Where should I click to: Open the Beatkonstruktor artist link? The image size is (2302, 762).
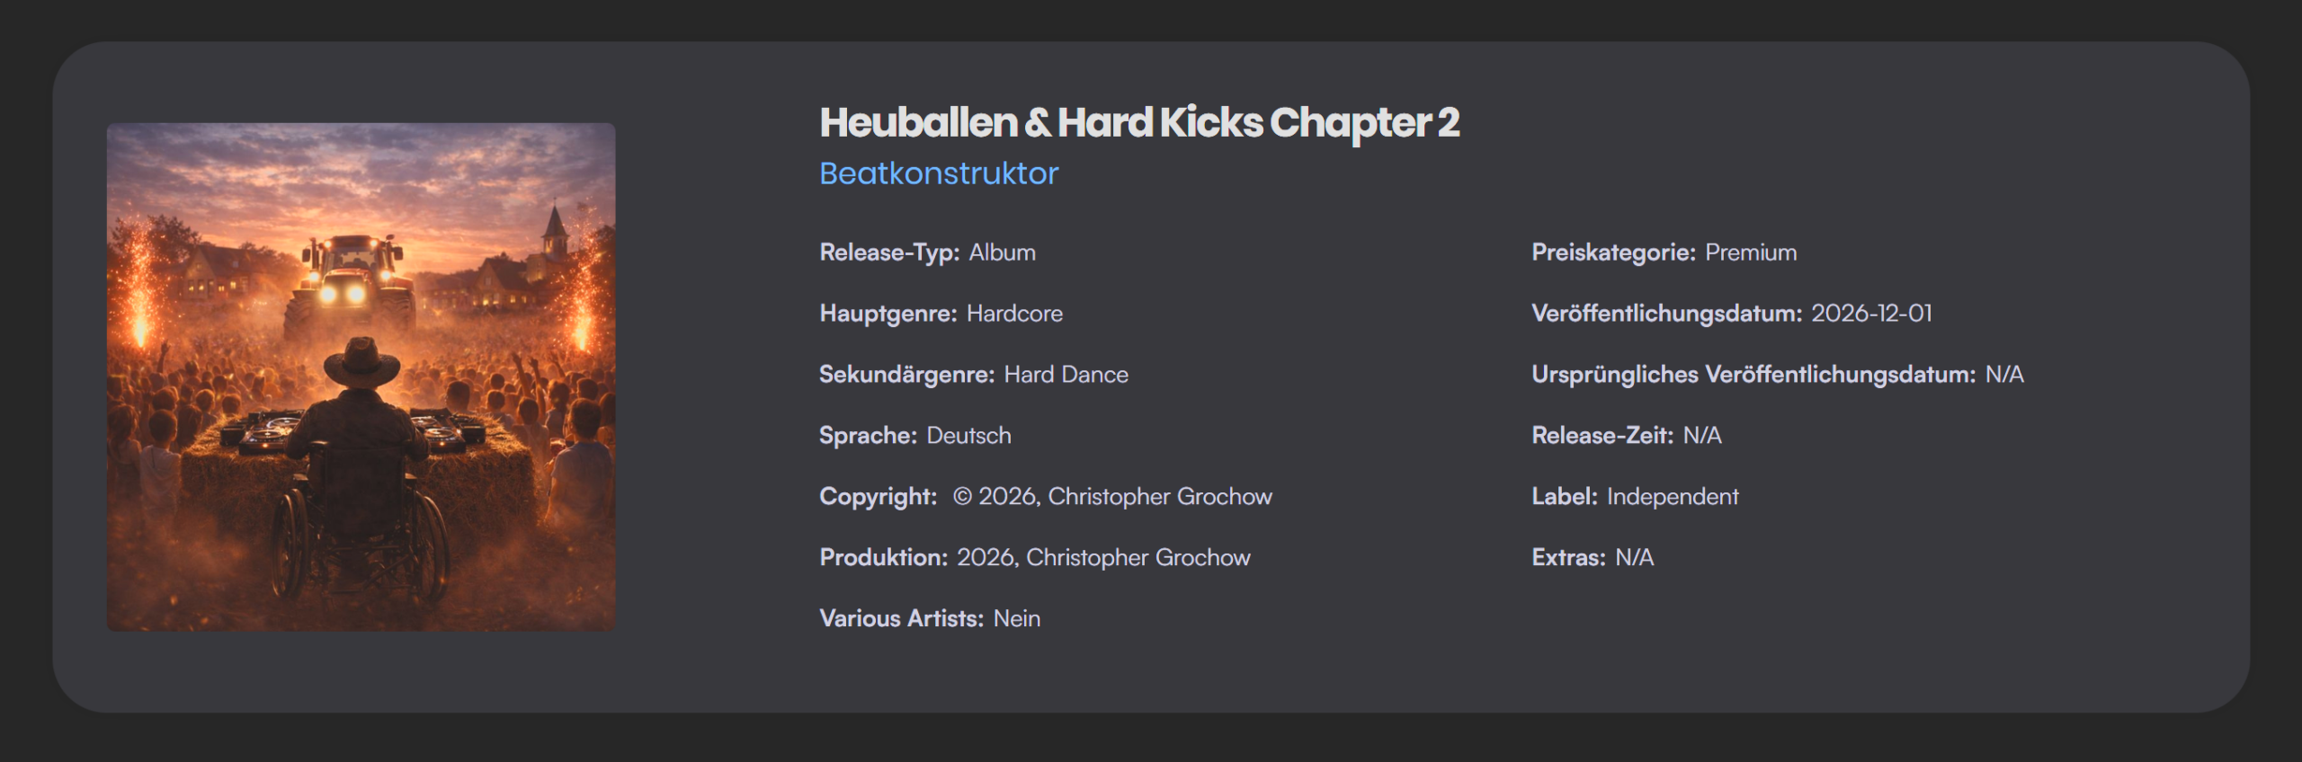click(x=939, y=173)
